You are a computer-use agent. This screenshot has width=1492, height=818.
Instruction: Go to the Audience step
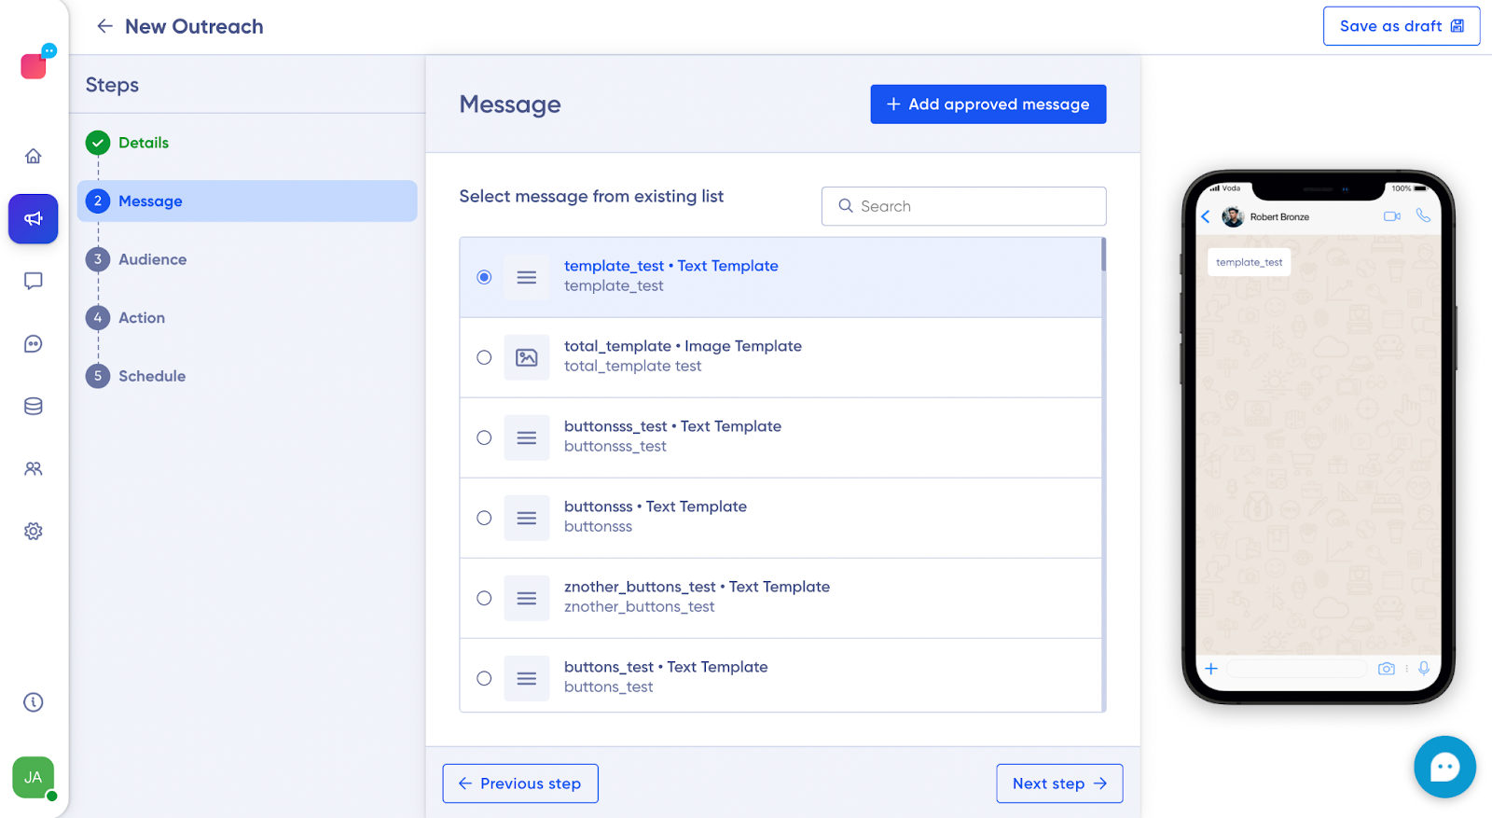coord(152,259)
